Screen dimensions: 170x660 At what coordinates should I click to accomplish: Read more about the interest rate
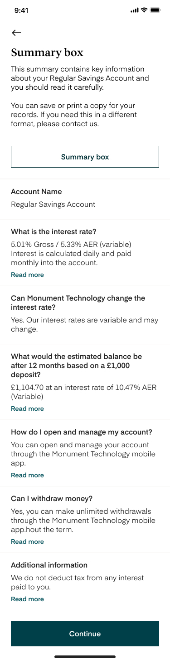click(27, 275)
